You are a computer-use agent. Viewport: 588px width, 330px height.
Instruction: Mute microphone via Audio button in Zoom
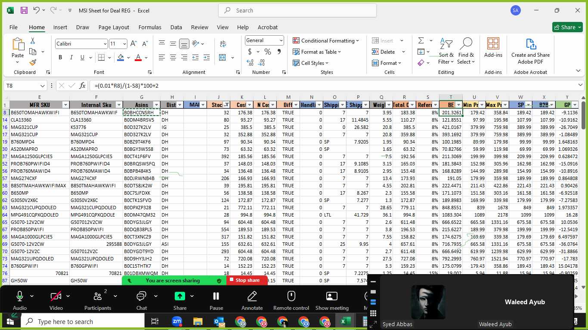tap(19, 300)
